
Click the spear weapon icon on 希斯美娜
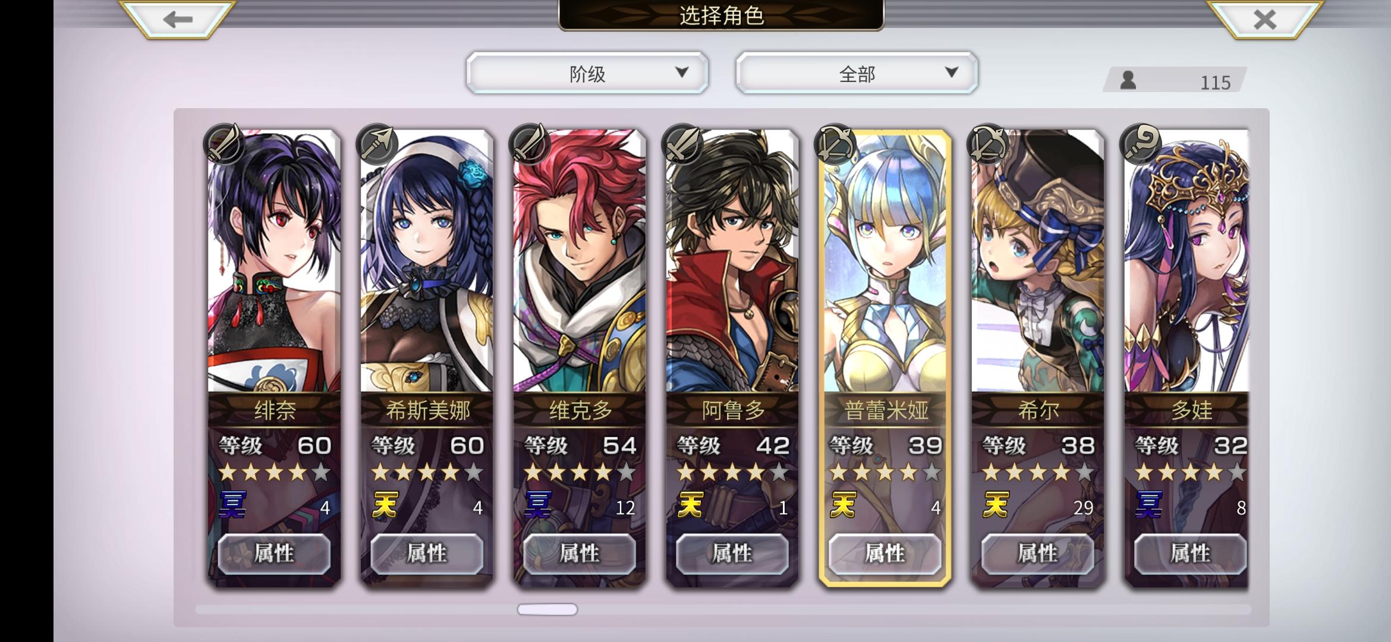(376, 143)
